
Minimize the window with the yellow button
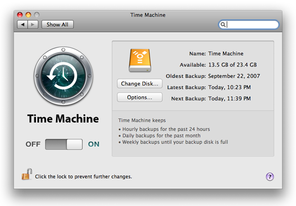coord(29,15)
